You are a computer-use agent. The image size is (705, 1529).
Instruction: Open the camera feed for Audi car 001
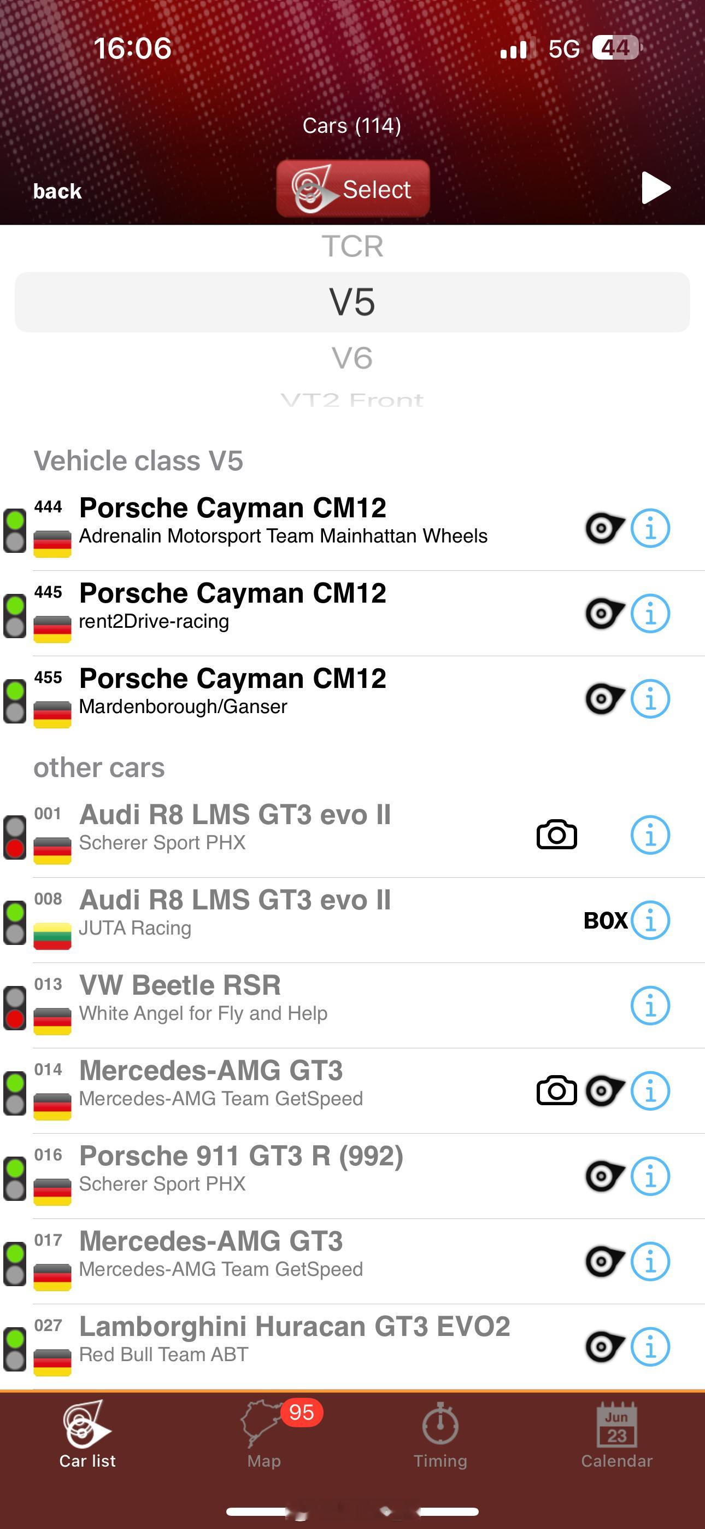557,834
